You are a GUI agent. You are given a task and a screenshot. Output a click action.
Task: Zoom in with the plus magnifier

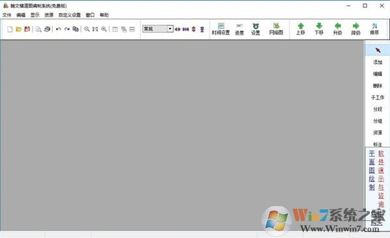click(x=104, y=29)
